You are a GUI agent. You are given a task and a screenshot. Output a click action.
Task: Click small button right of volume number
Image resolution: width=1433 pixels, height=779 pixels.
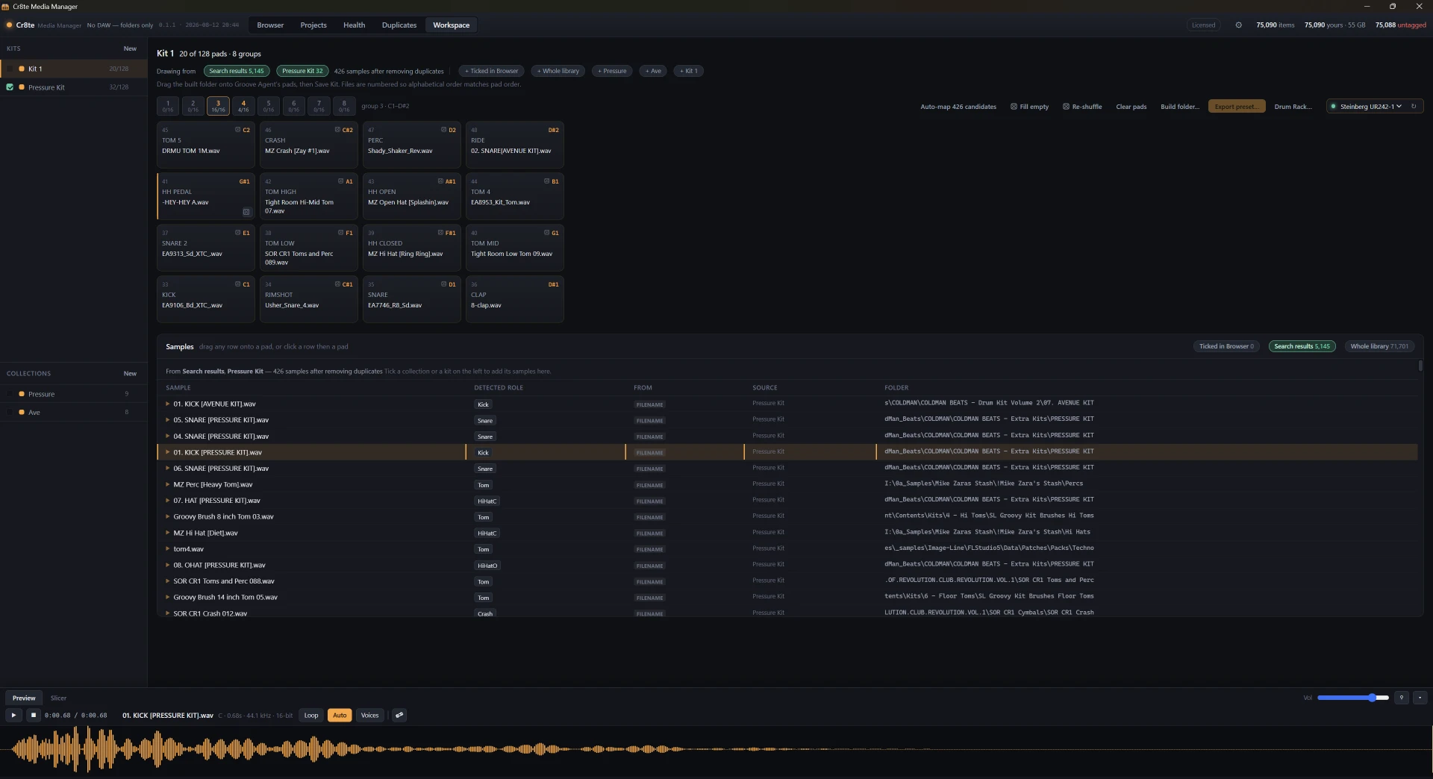point(1420,698)
